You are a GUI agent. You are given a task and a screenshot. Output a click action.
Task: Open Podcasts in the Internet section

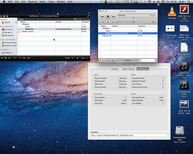pyautogui.click(x=8, y=52)
